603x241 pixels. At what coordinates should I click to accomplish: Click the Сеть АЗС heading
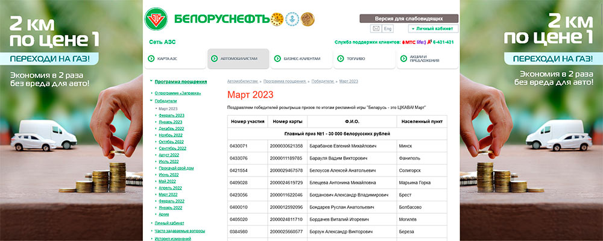pyautogui.click(x=162, y=42)
